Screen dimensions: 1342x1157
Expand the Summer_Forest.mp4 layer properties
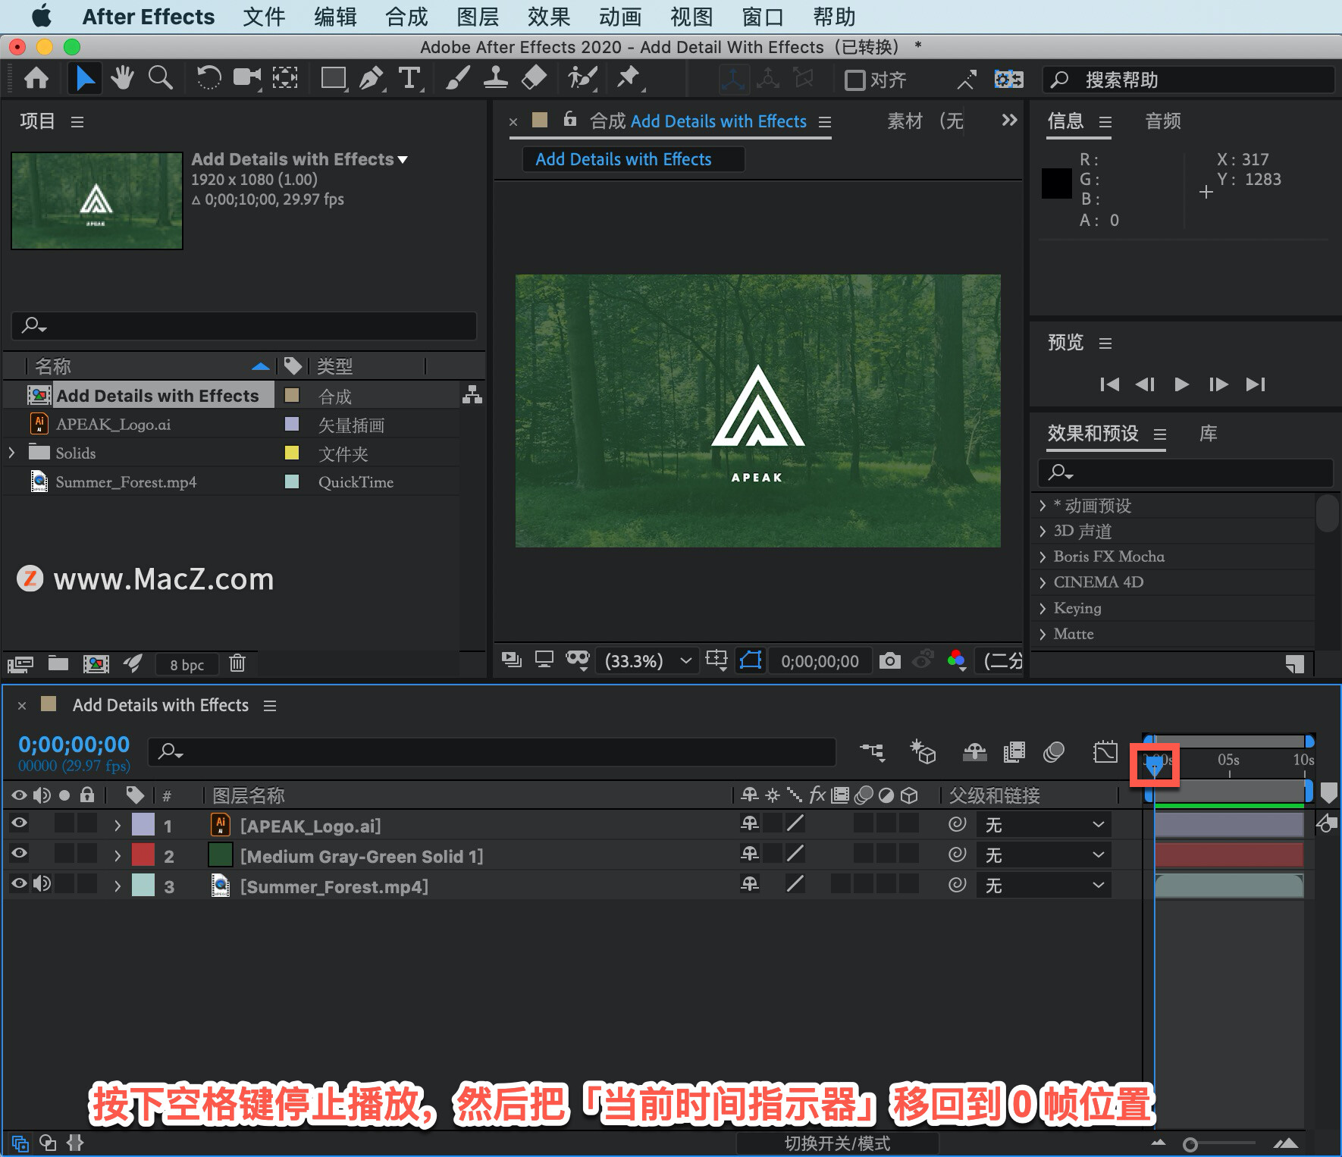pyautogui.click(x=118, y=886)
